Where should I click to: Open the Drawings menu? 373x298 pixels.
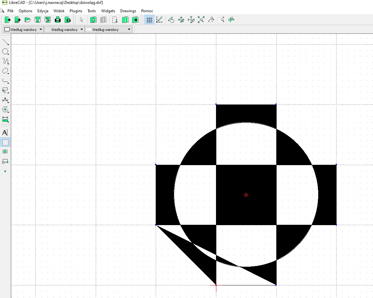tap(128, 11)
